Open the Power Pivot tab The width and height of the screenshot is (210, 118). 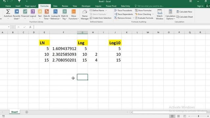(111, 6)
